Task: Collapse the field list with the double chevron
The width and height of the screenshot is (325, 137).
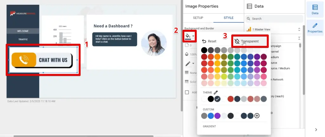Action: (299, 38)
